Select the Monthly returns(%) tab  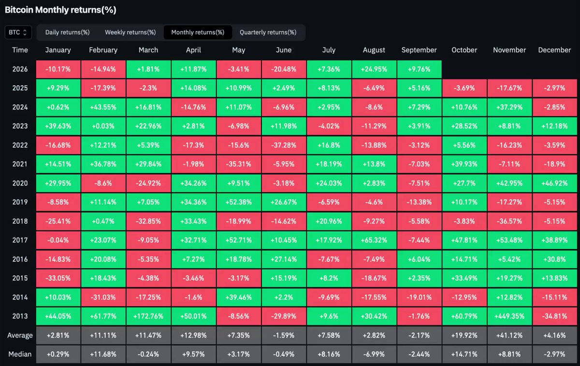tap(198, 32)
